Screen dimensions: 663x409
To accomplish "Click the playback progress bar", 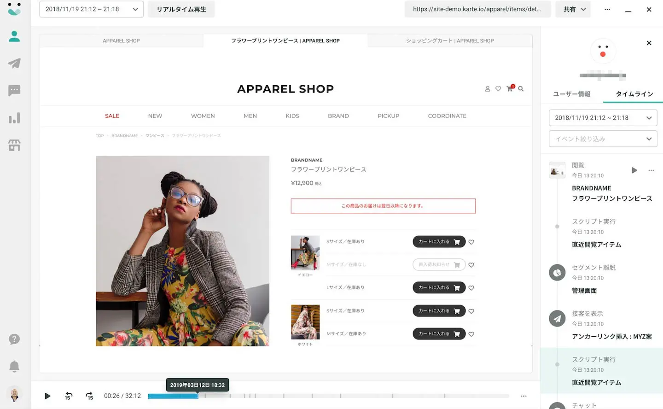I will coord(328,396).
